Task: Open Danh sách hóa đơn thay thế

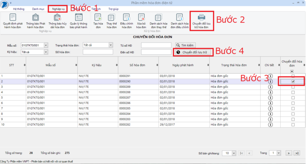Action: [158, 21]
